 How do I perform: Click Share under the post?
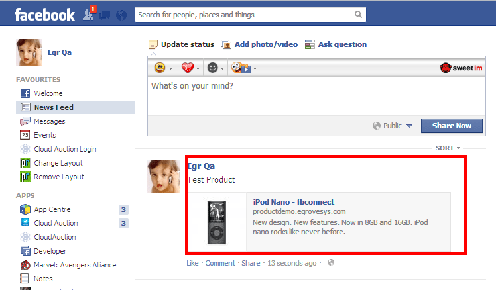pyautogui.click(x=251, y=263)
